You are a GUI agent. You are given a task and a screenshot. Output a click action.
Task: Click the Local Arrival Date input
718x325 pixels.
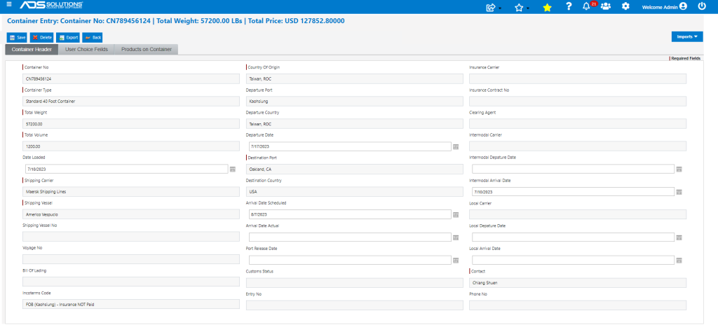click(574, 260)
